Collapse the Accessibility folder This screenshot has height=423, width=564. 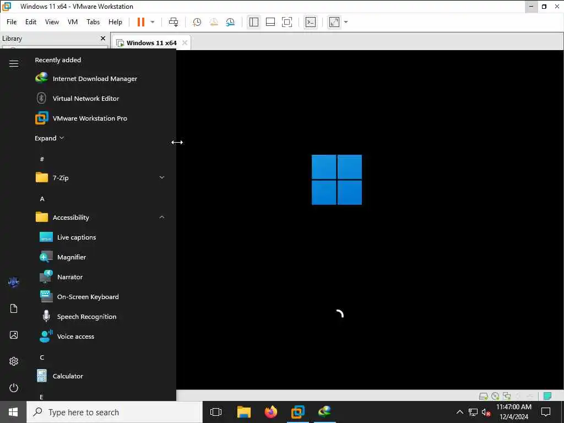pos(100,217)
